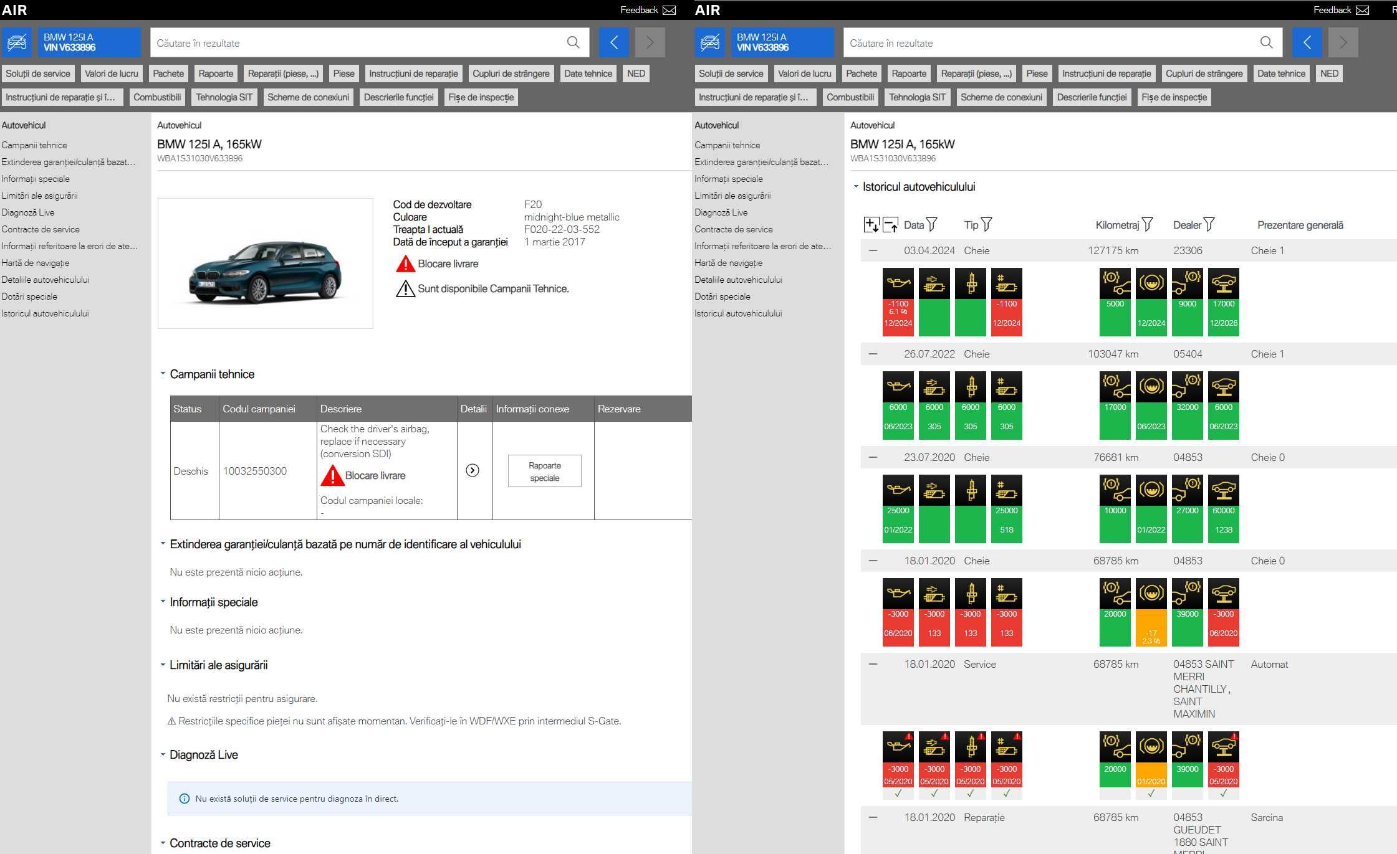The image size is (1397, 854).
Task: Click the forward arrow in right window
Action: 1343,42
